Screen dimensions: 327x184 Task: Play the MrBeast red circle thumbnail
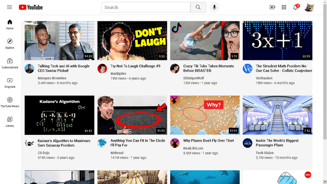click(132, 115)
